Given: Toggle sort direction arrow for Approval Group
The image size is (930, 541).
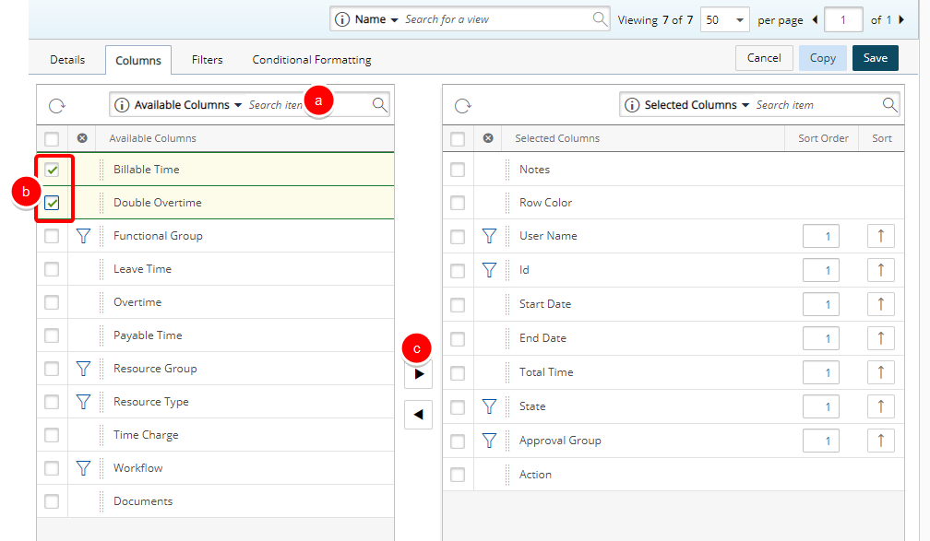Looking at the screenshot, I should [881, 441].
